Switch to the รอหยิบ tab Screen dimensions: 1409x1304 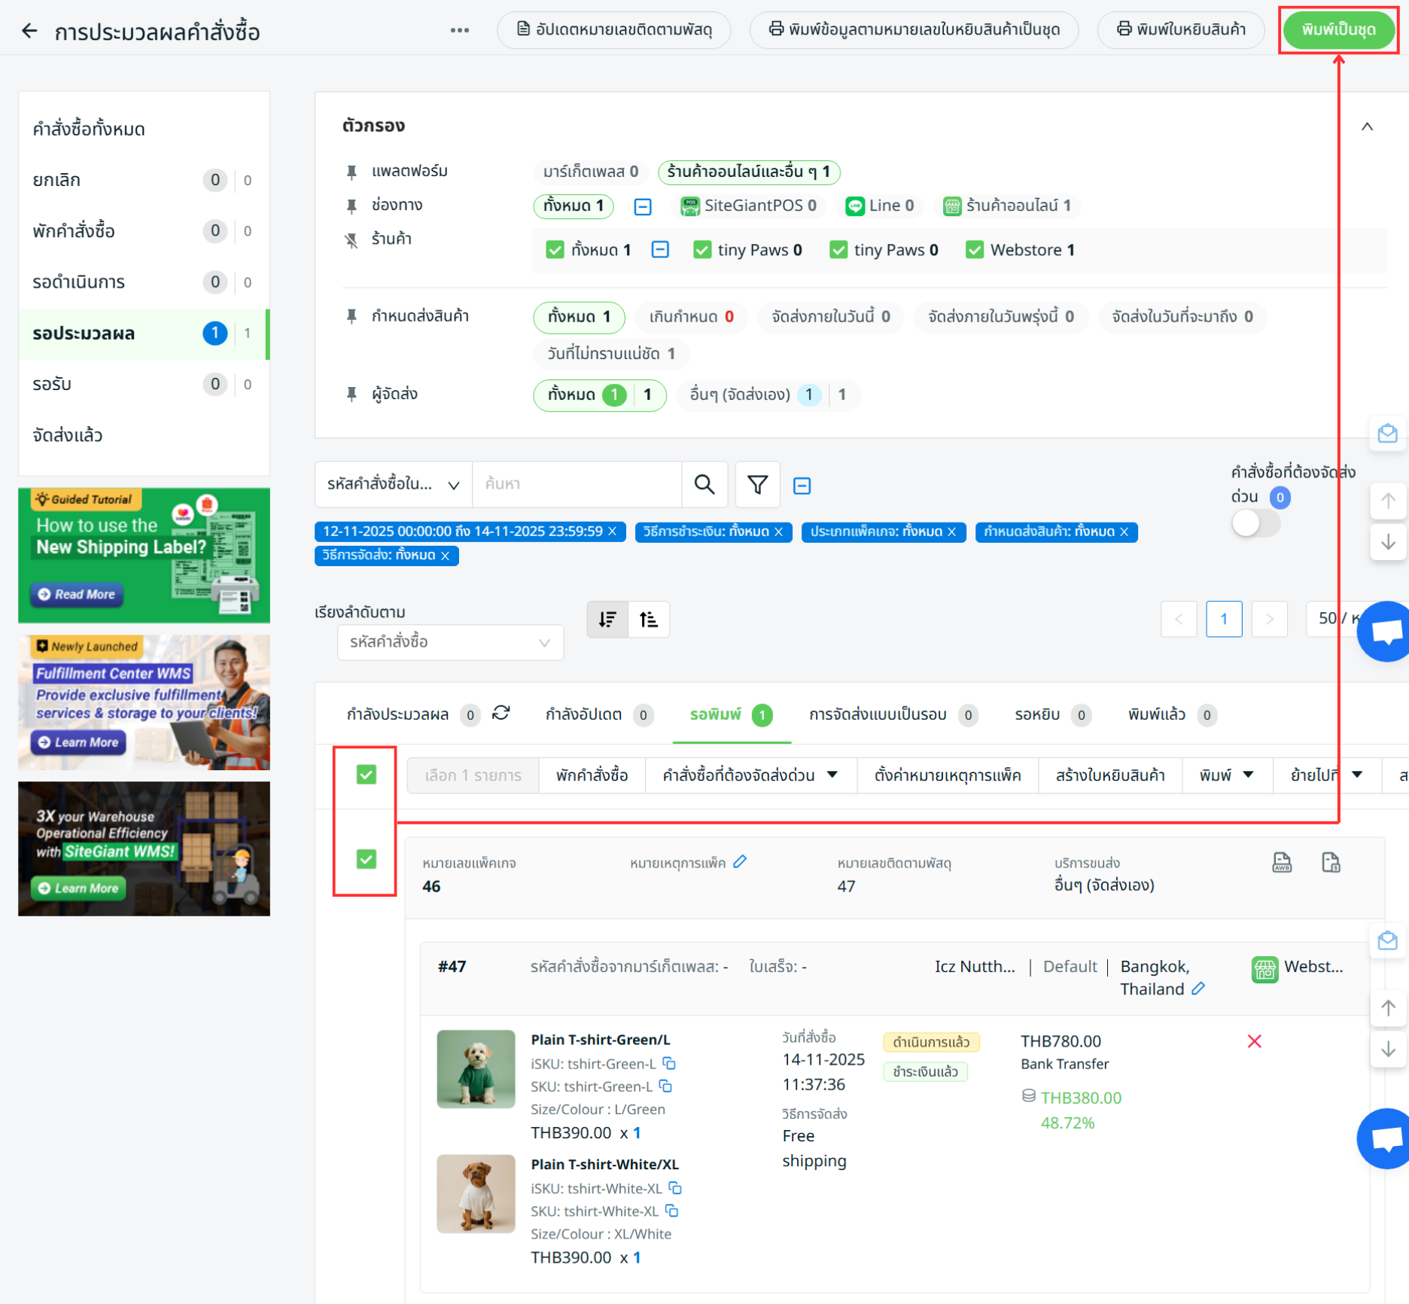[x=1037, y=714]
